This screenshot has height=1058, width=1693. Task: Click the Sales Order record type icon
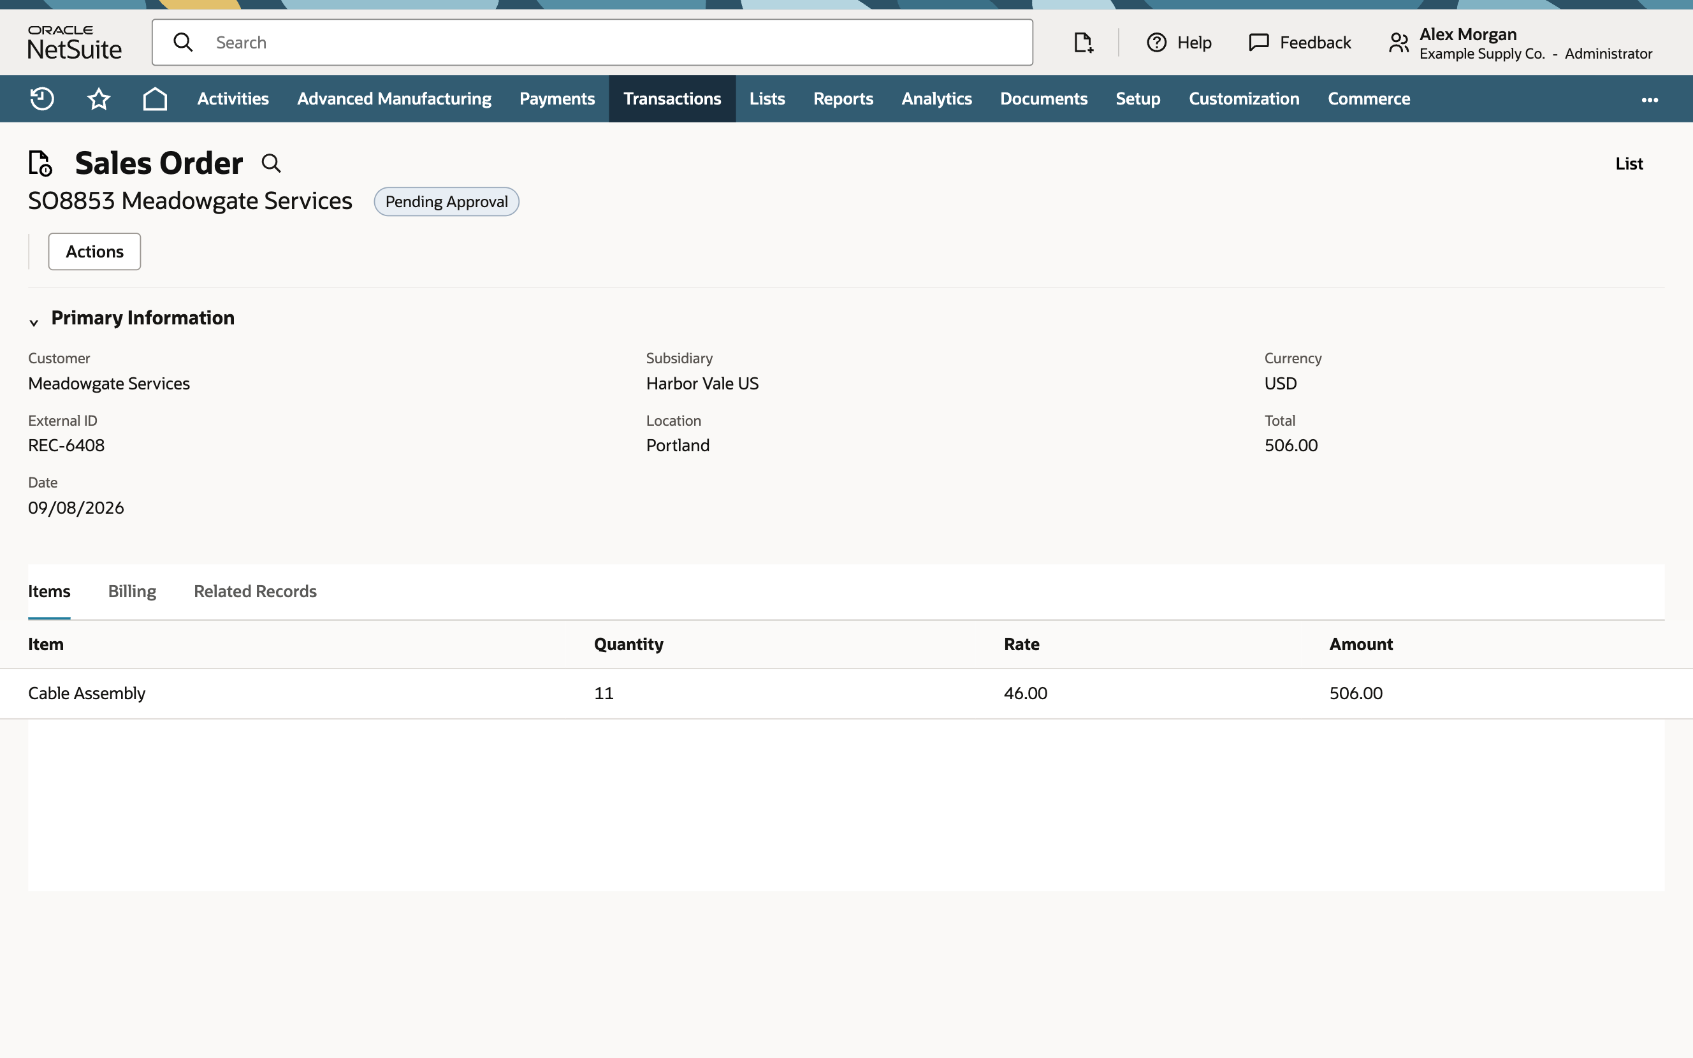click(41, 163)
